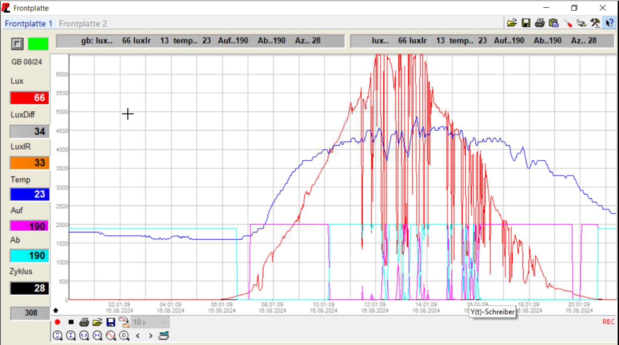Screen dimensions: 619x345
Task: Switch to the Frontplatte 2 tab
Action: pyautogui.click(x=83, y=24)
